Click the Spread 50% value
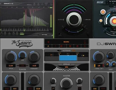Image resolution: width=116 pixels, height=90 pixels. [x=66, y=67]
